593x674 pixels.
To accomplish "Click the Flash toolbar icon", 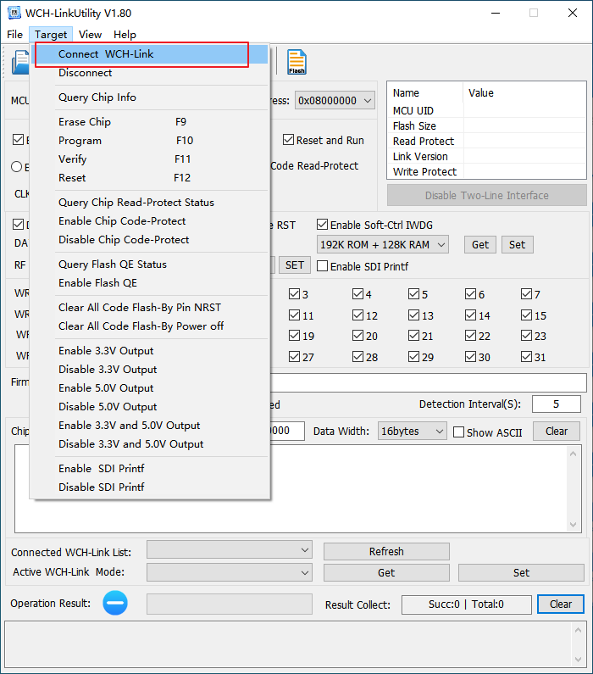I will (296, 62).
